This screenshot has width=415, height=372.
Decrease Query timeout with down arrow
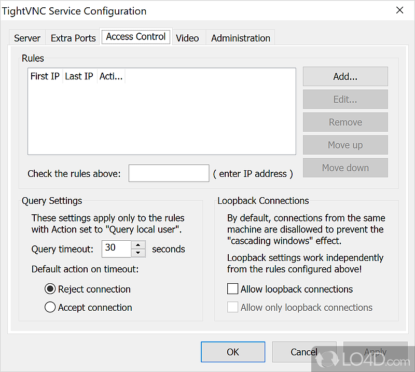pyautogui.click(x=138, y=253)
